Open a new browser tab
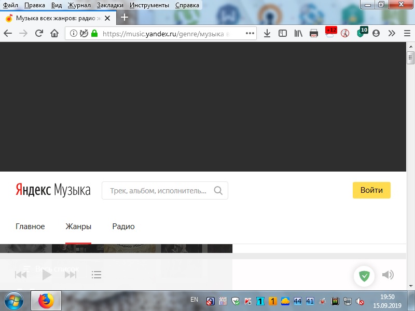 (125, 18)
